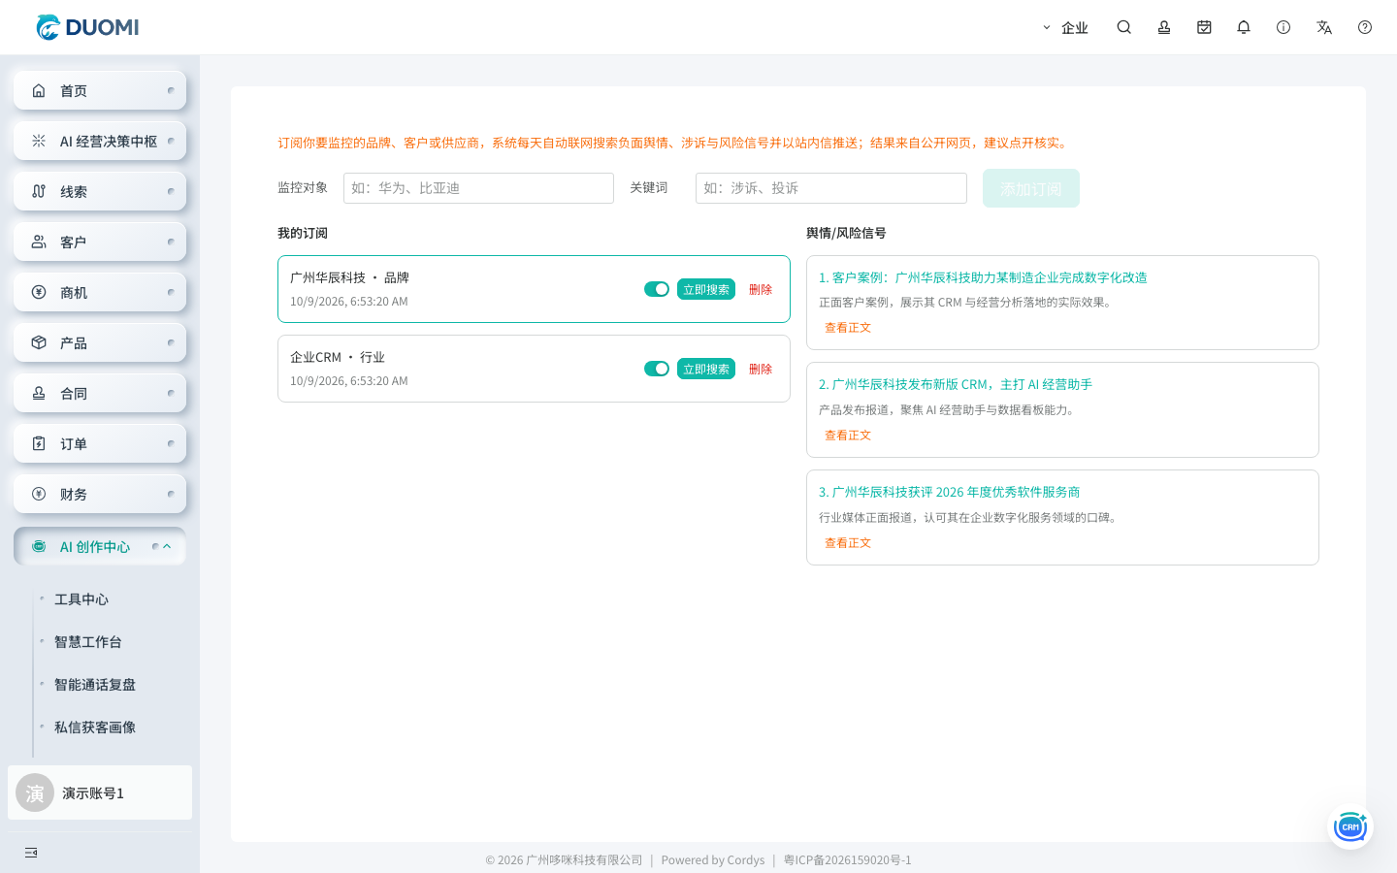Click the 产品 box icon
The height and width of the screenshot is (873, 1397).
click(x=39, y=342)
